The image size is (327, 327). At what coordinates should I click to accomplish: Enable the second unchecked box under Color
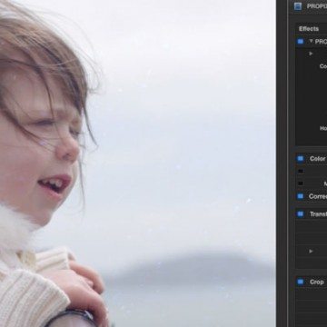point(301,183)
